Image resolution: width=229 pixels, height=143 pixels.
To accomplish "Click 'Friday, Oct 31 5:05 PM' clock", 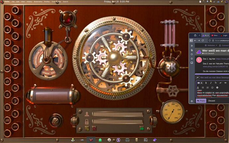I will coord(116,2).
